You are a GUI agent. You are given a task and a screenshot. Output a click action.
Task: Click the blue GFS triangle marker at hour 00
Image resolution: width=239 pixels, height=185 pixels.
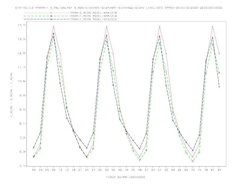coord(34,148)
